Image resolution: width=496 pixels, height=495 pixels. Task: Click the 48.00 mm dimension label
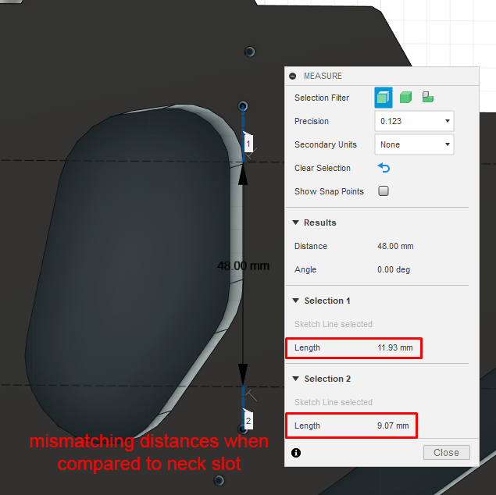[x=243, y=265]
